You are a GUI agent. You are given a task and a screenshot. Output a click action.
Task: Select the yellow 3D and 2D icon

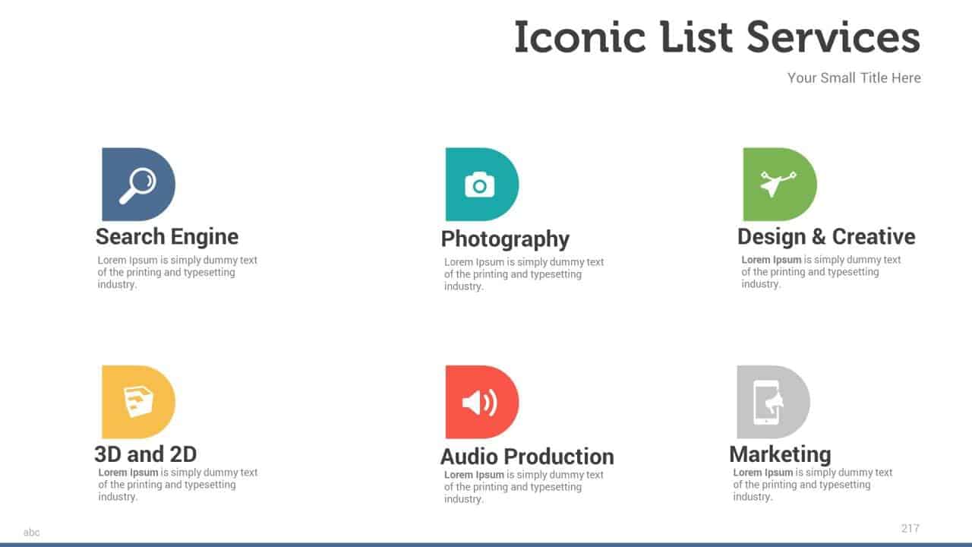click(137, 402)
